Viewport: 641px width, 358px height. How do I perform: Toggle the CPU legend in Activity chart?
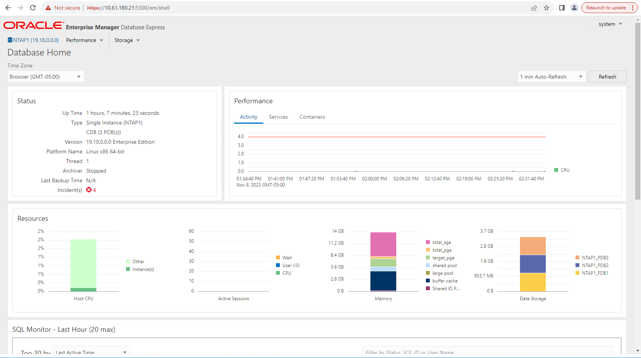pos(562,170)
